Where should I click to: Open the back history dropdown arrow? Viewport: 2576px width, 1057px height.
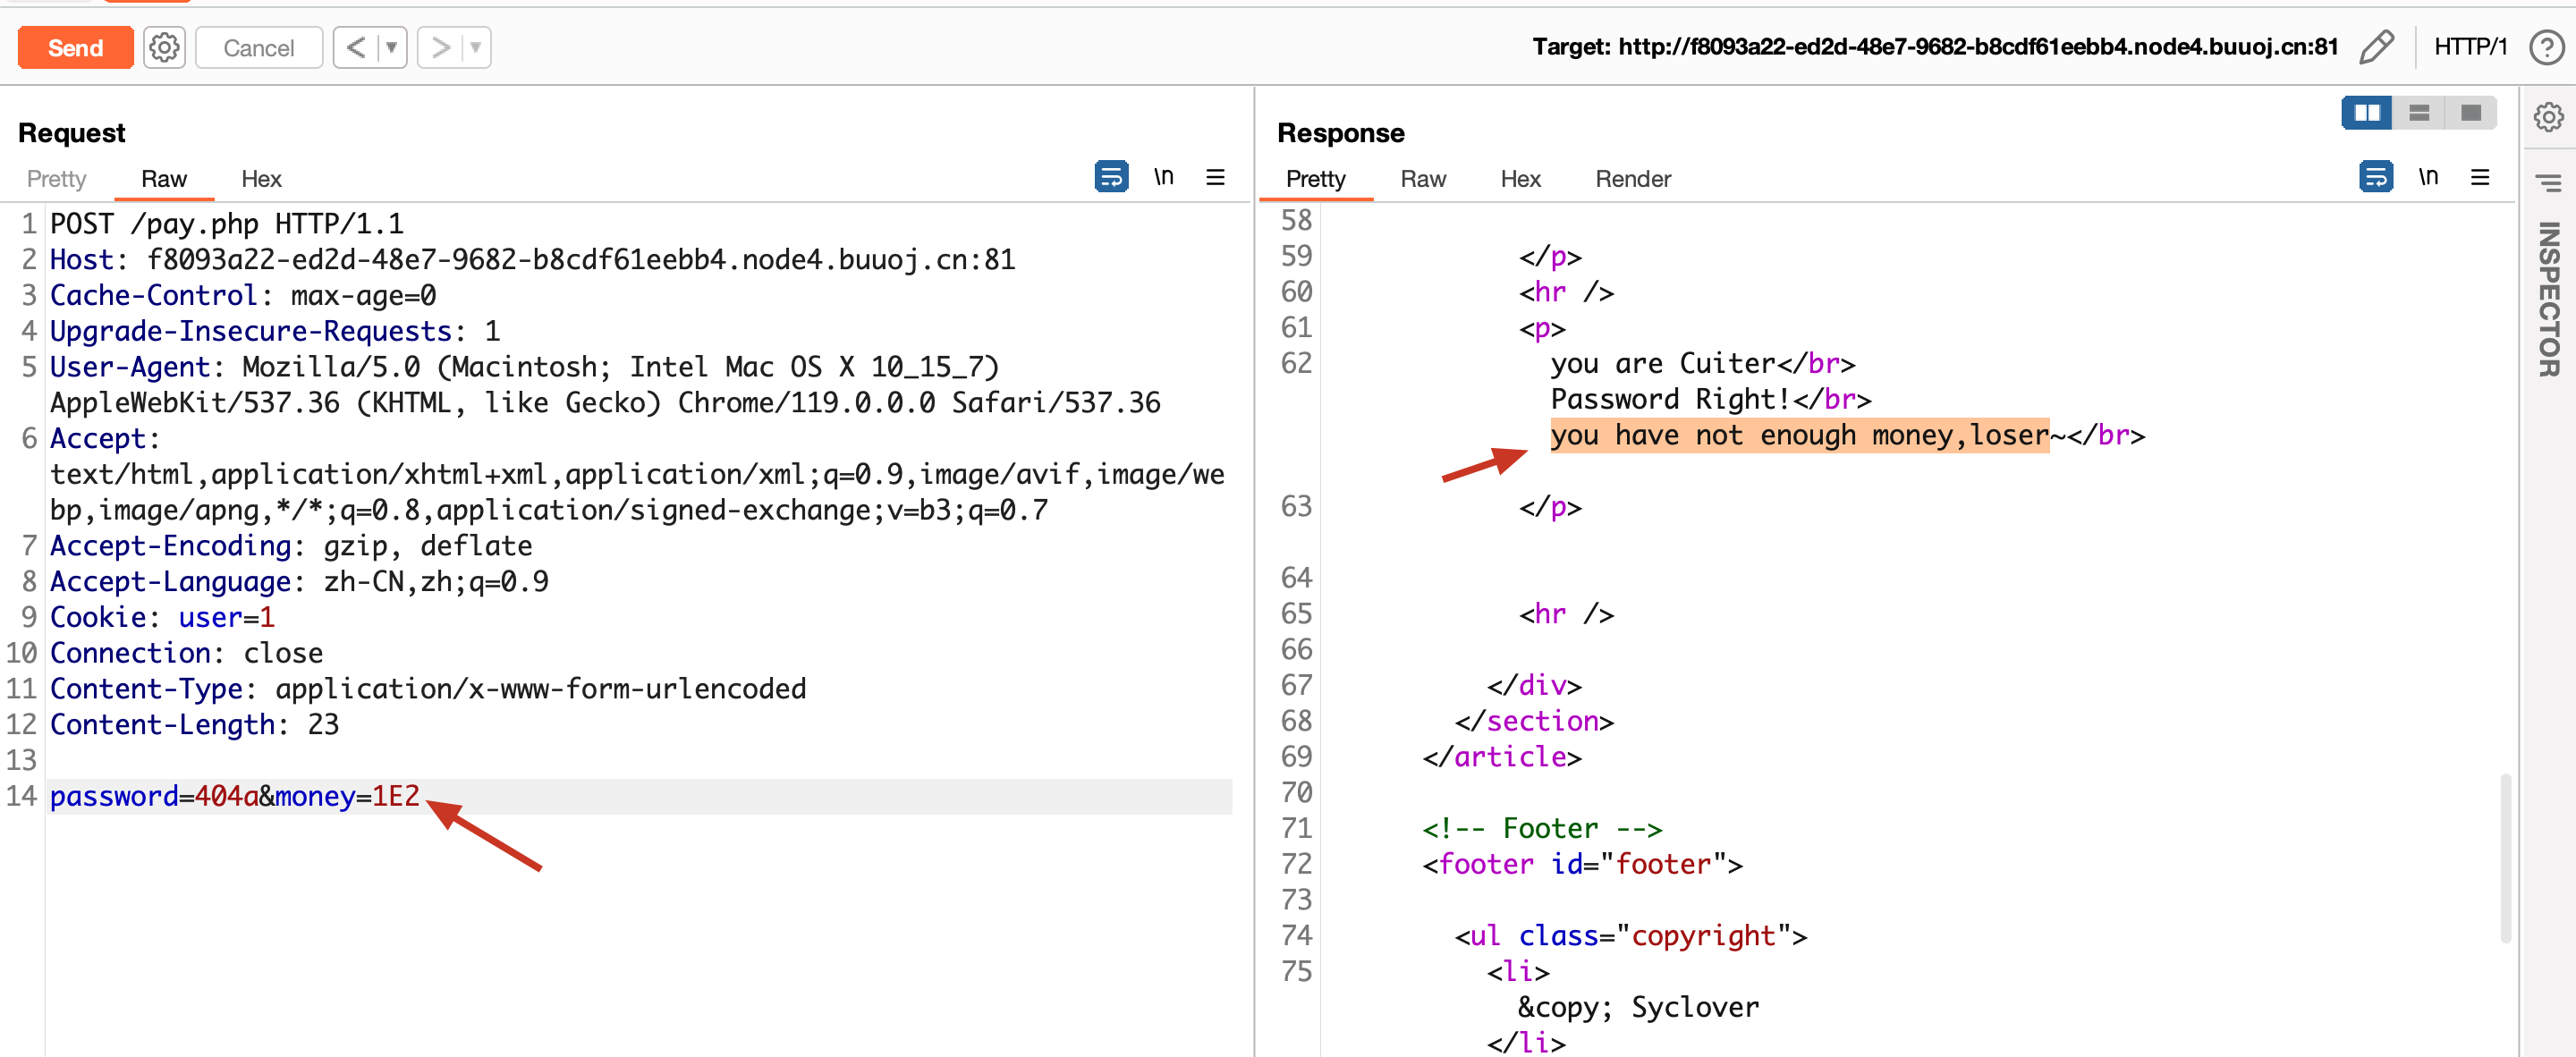(392, 47)
